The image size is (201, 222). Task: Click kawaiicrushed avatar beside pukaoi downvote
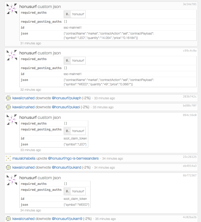coord(8,107)
